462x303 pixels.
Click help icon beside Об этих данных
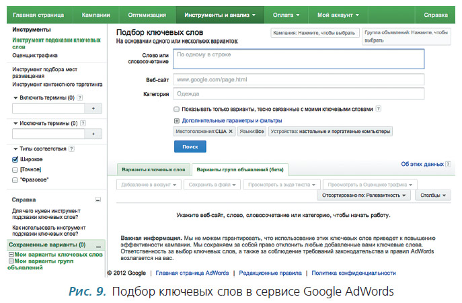(x=449, y=164)
